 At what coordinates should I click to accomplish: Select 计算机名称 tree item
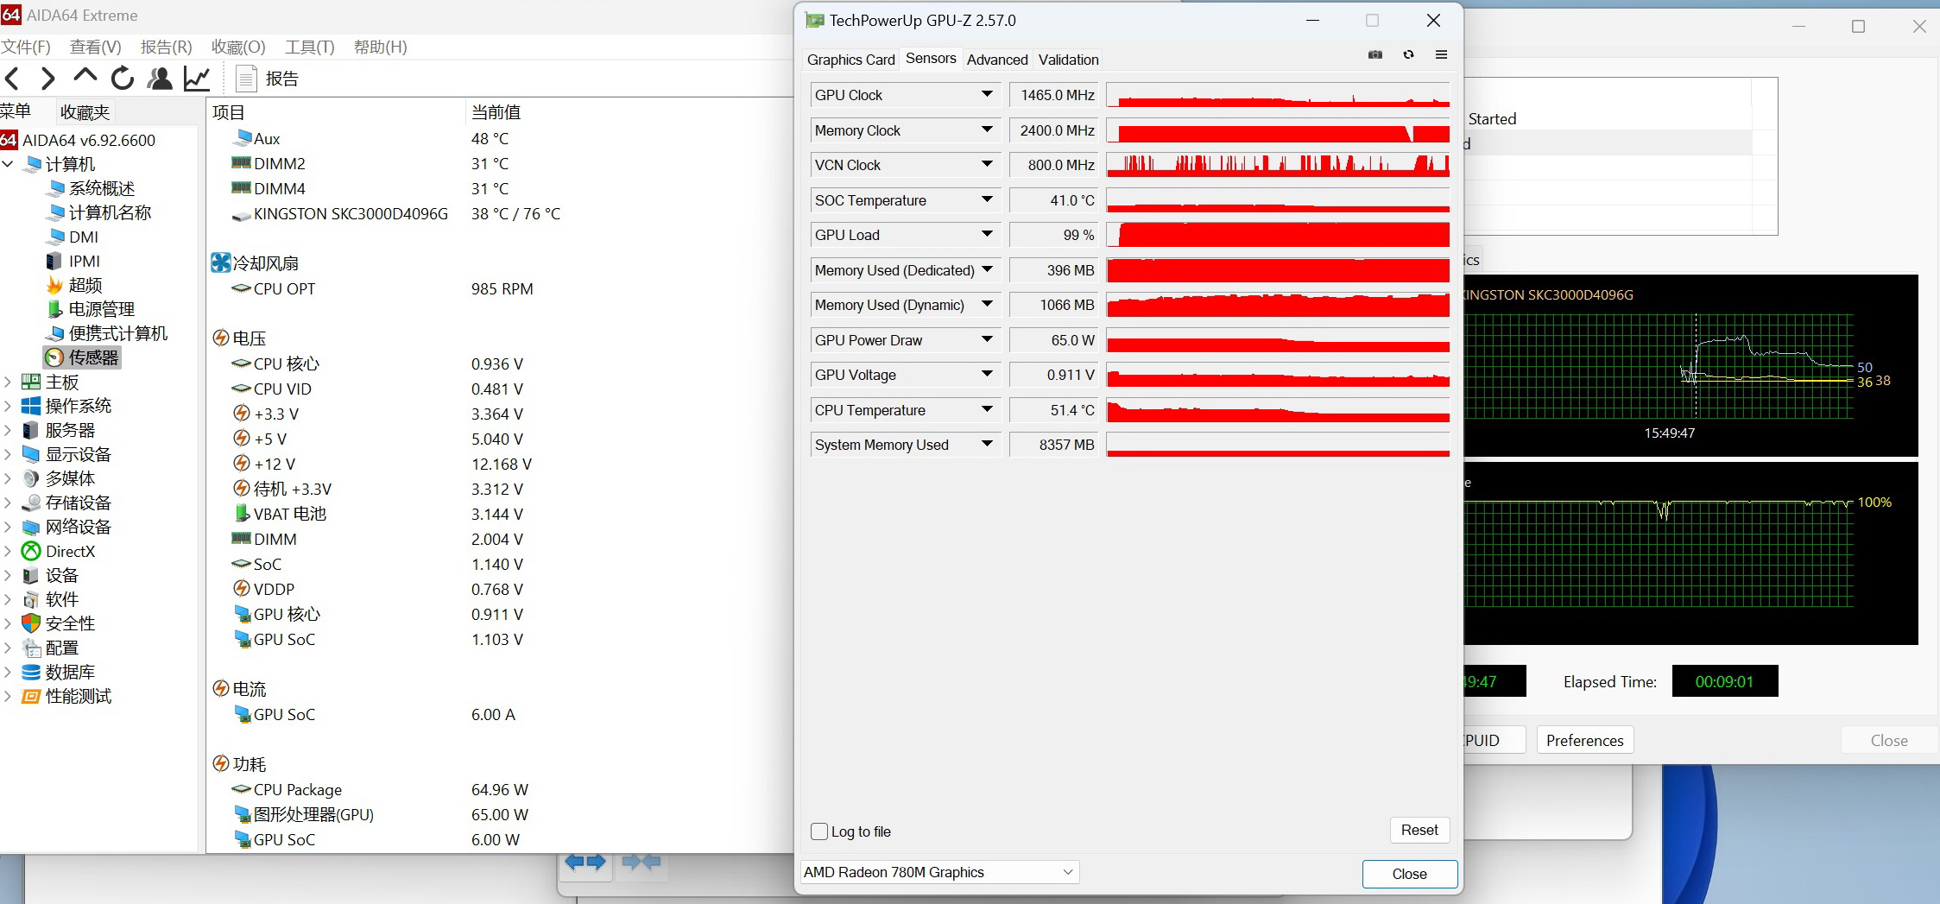click(x=99, y=212)
